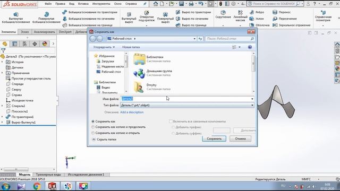The image size is (340, 191).
Task: Choose Вырез по траектории
Action: (x=193, y=12)
